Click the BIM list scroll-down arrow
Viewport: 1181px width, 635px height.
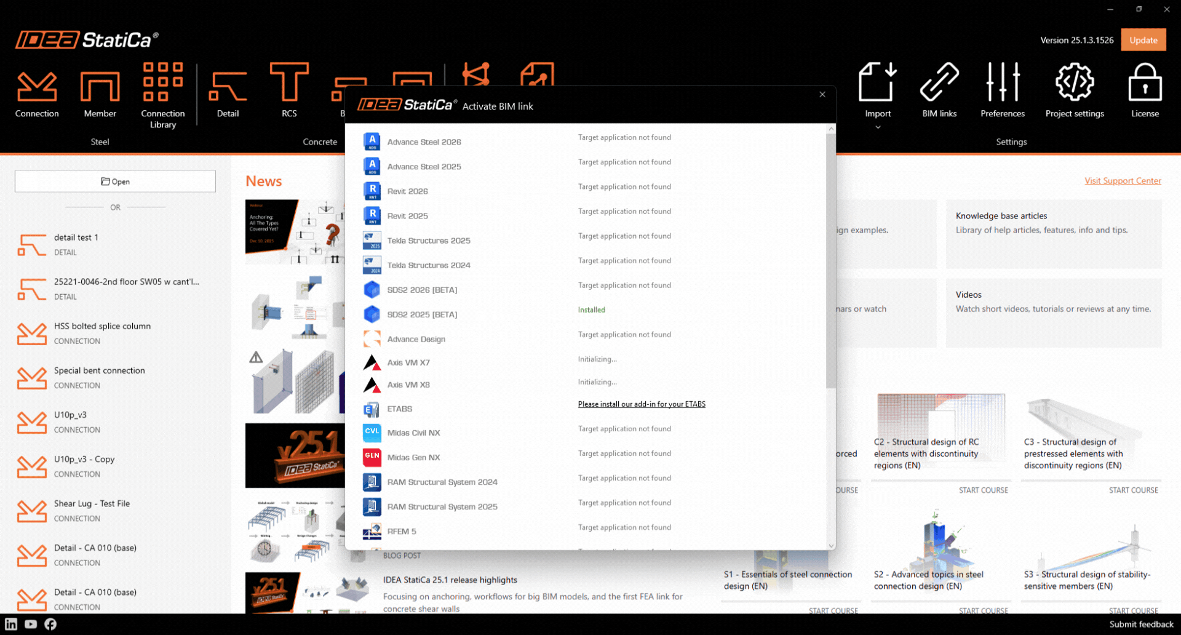pos(831,546)
